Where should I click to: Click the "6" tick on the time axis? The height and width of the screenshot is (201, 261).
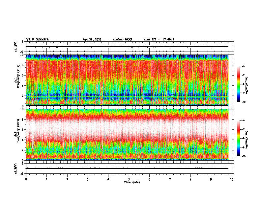[150, 179]
